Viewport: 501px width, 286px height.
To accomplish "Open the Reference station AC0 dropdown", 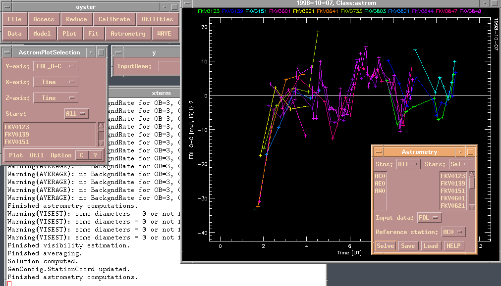I will 453,232.
